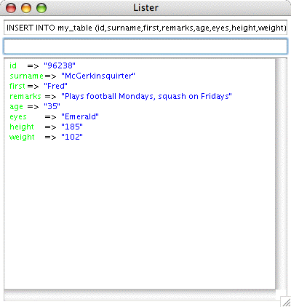Viewport: 291px width, 307px height.
Task: Select the green 'id' key
Action: point(13,65)
